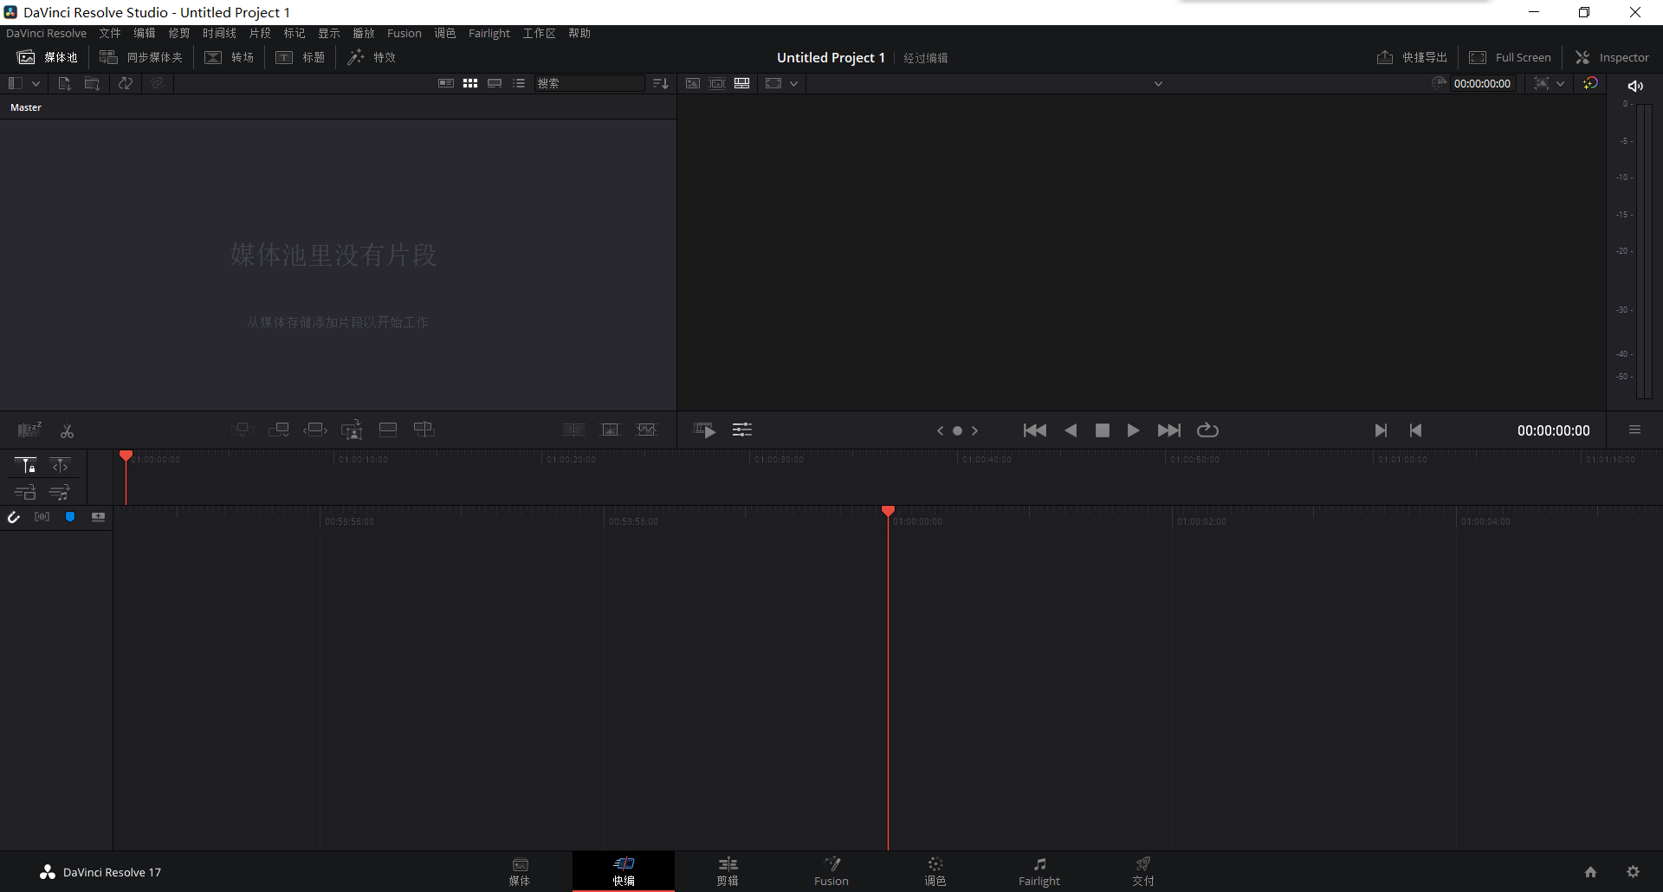This screenshot has width=1663, height=892.
Task: Click the 快捷导出 quick export button
Action: tap(1412, 57)
